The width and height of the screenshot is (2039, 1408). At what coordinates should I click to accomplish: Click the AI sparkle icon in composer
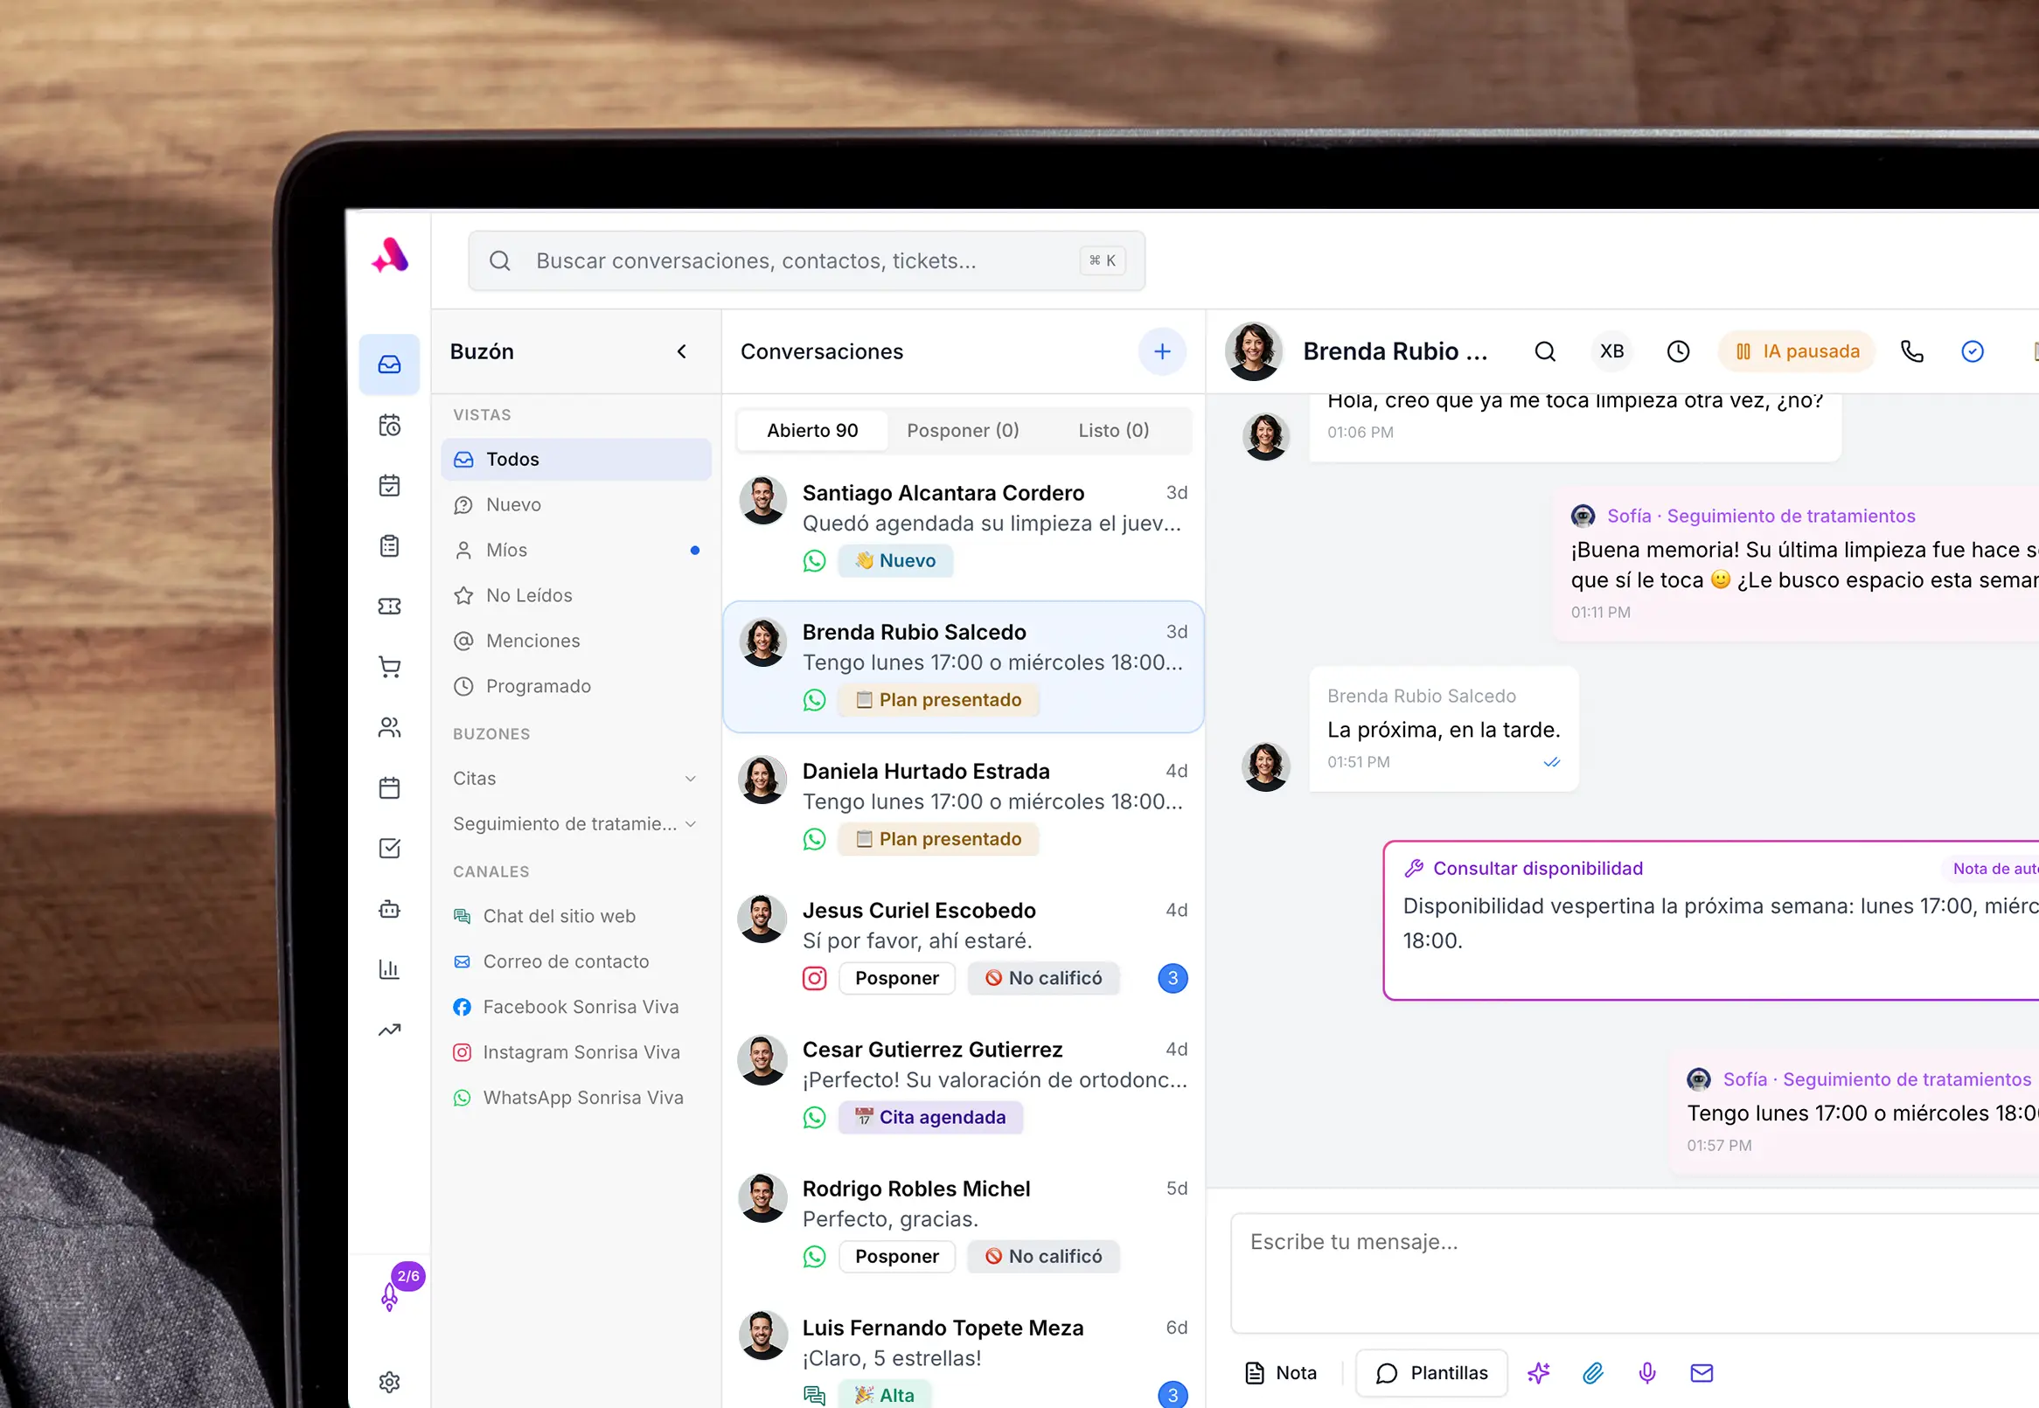[1539, 1373]
